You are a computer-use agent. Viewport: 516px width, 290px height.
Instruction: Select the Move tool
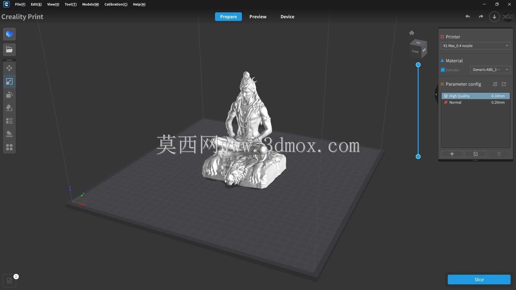tap(9, 68)
